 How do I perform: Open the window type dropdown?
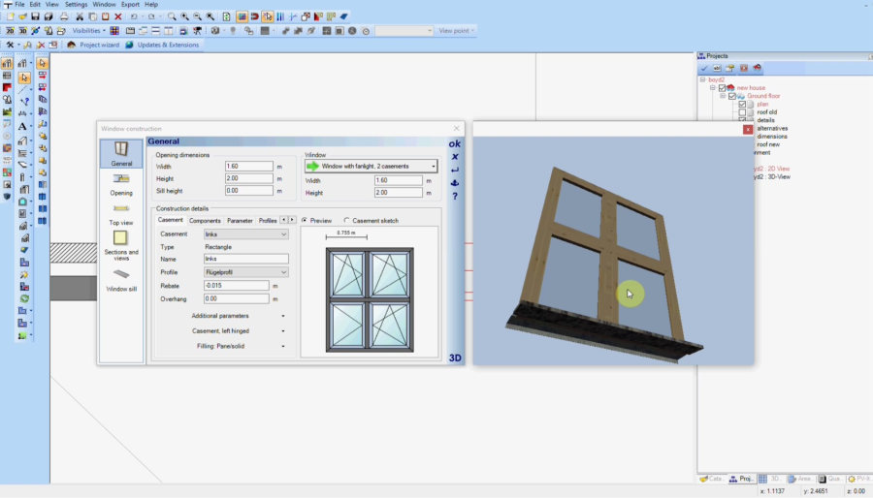(372, 167)
